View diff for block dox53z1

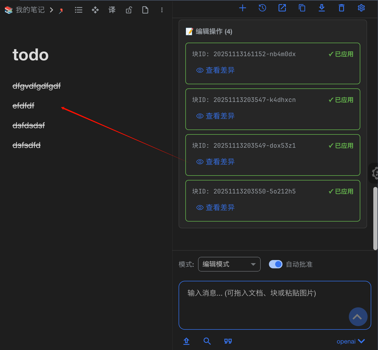215,162
